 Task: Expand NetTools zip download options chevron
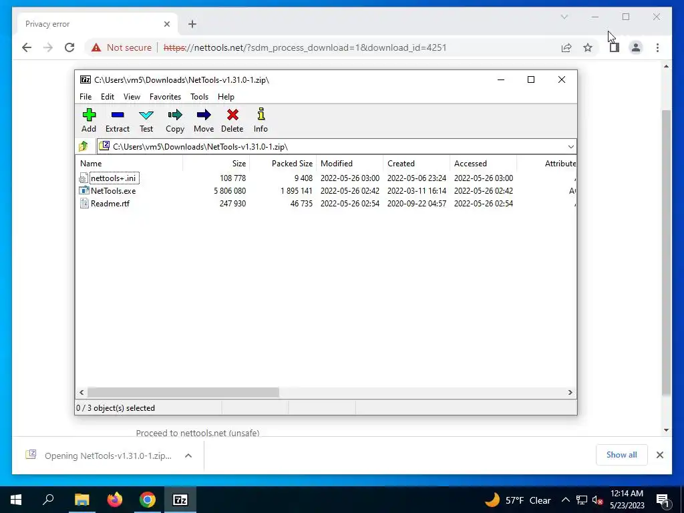188,456
